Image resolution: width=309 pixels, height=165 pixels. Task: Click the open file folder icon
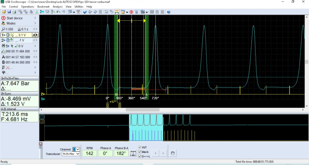coord(4,12)
